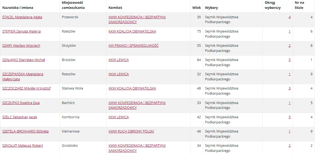Open SZELC Sebastian Jacek candidate page
Screen dimensions: 315x154
coord(20,117)
